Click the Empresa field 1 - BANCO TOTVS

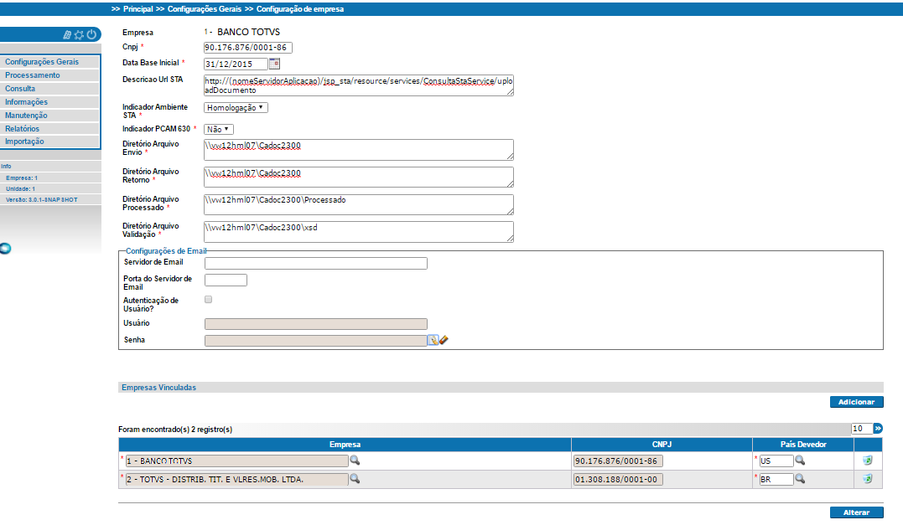[236, 461]
